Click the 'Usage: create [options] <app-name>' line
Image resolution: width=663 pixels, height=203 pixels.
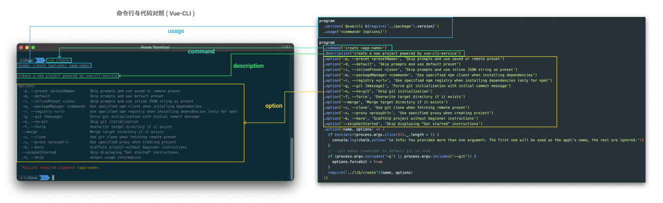click(54, 65)
